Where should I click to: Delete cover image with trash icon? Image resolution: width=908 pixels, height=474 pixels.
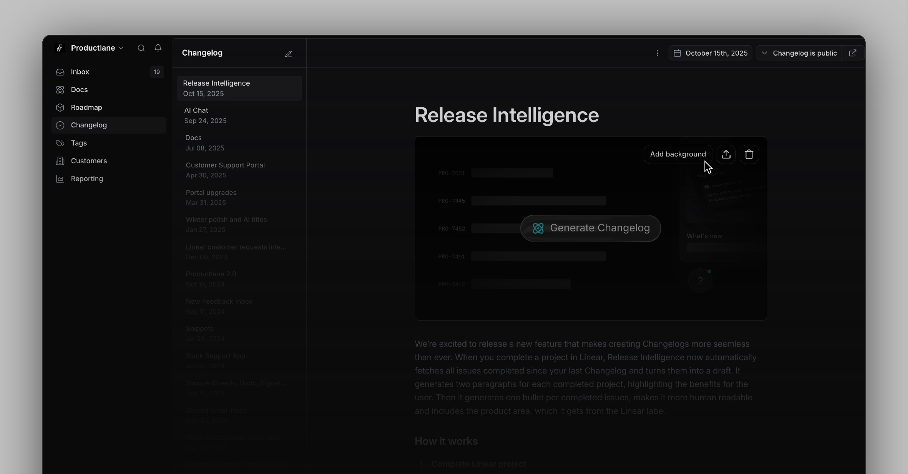point(749,154)
